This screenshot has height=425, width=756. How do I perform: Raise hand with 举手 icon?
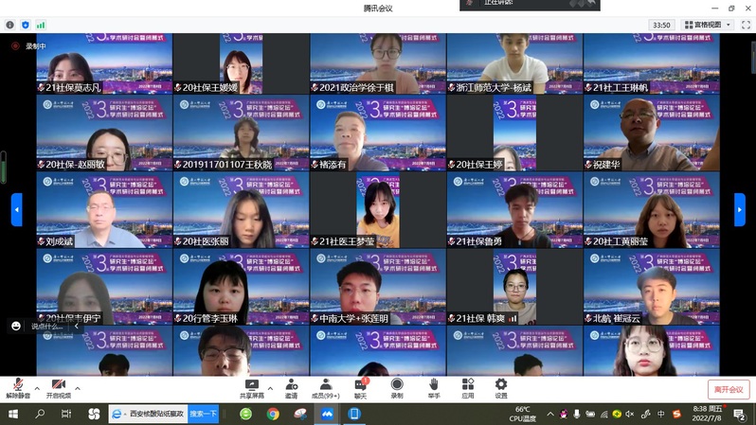coord(433,387)
